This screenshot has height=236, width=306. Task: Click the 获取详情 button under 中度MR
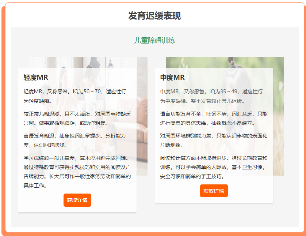point(214,191)
